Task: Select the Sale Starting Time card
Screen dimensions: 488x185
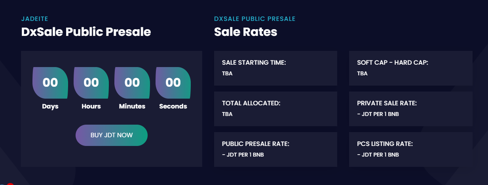Action: [x=275, y=68]
